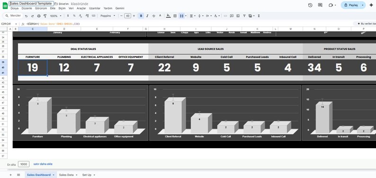Activate the paint format tool
This screenshot has height=178, width=376.
point(45,16)
